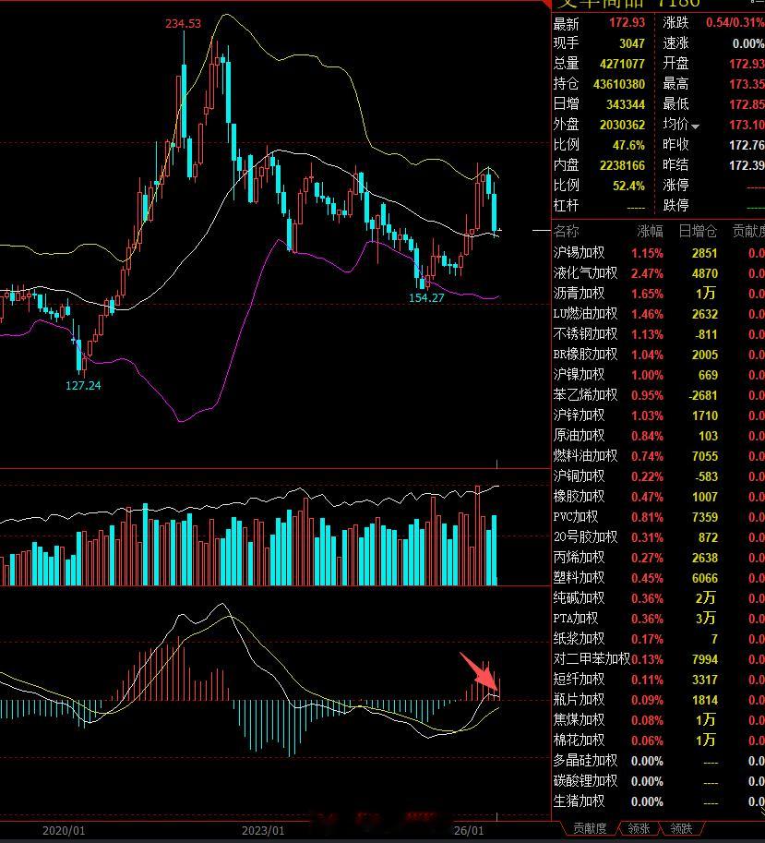Expand the 均价 dropdown arrow
765x843 pixels.
tap(695, 126)
